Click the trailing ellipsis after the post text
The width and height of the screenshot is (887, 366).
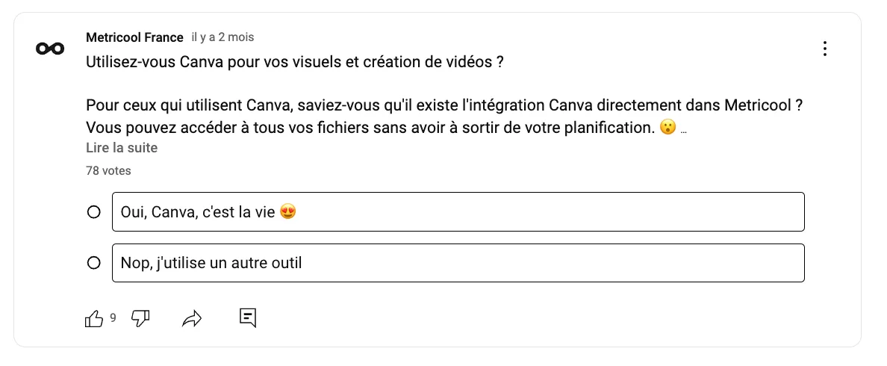click(684, 130)
